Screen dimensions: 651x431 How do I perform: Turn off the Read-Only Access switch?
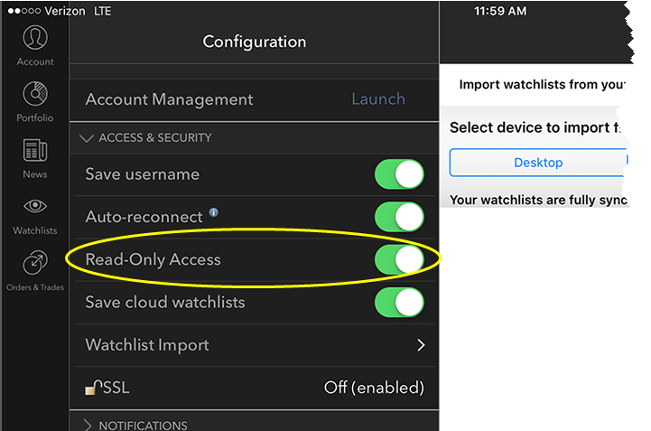[x=399, y=259]
